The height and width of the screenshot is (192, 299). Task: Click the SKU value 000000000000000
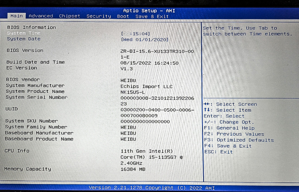145,122
